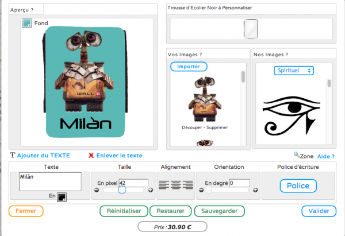Click the Zone magnifier icon
345x236 pixels.
[x=297, y=154]
